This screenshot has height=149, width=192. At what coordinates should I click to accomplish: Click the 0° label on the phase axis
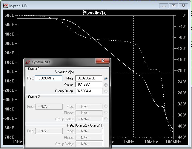click(184, 15)
